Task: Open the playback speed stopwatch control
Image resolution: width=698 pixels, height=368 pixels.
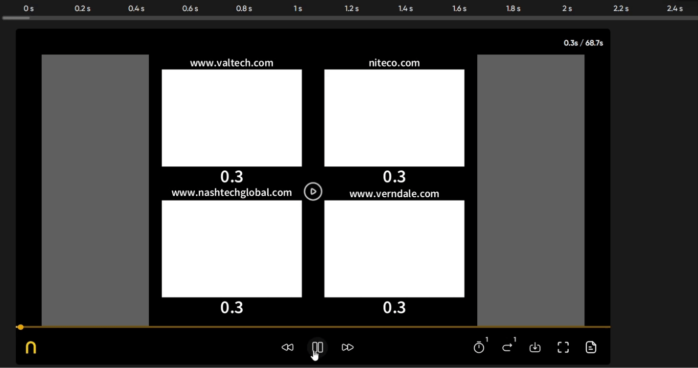Action: [479, 347]
